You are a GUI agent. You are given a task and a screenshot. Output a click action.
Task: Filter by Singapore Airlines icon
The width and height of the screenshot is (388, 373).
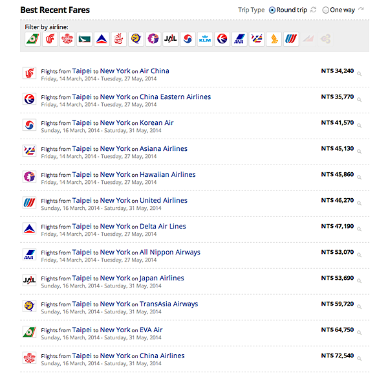pyautogui.click(x=274, y=39)
